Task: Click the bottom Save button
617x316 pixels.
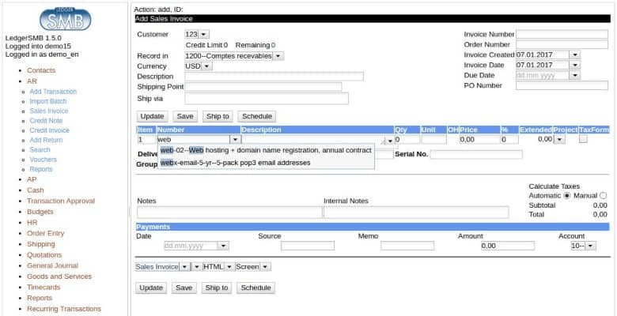Action: click(184, 288)
